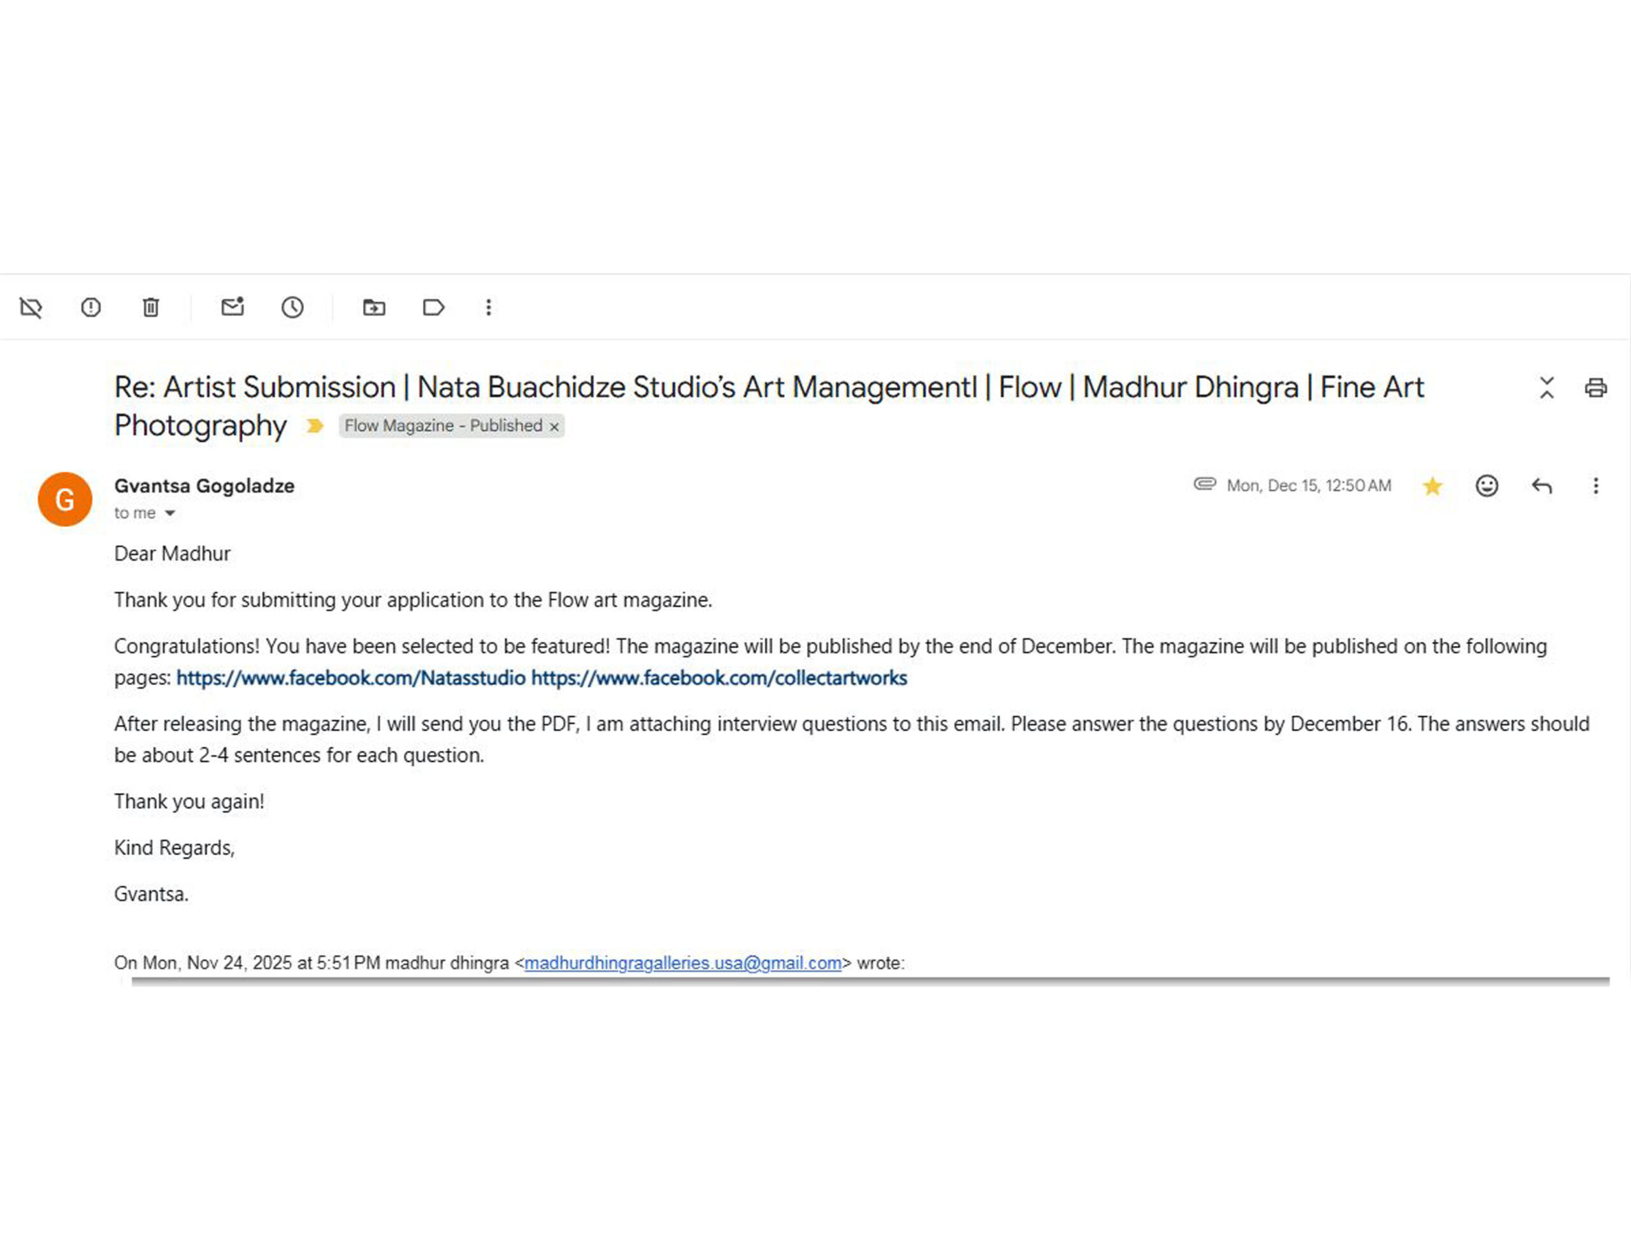
Task: Reply to Gvantsa's message
Action: [x=1541, y=486]
